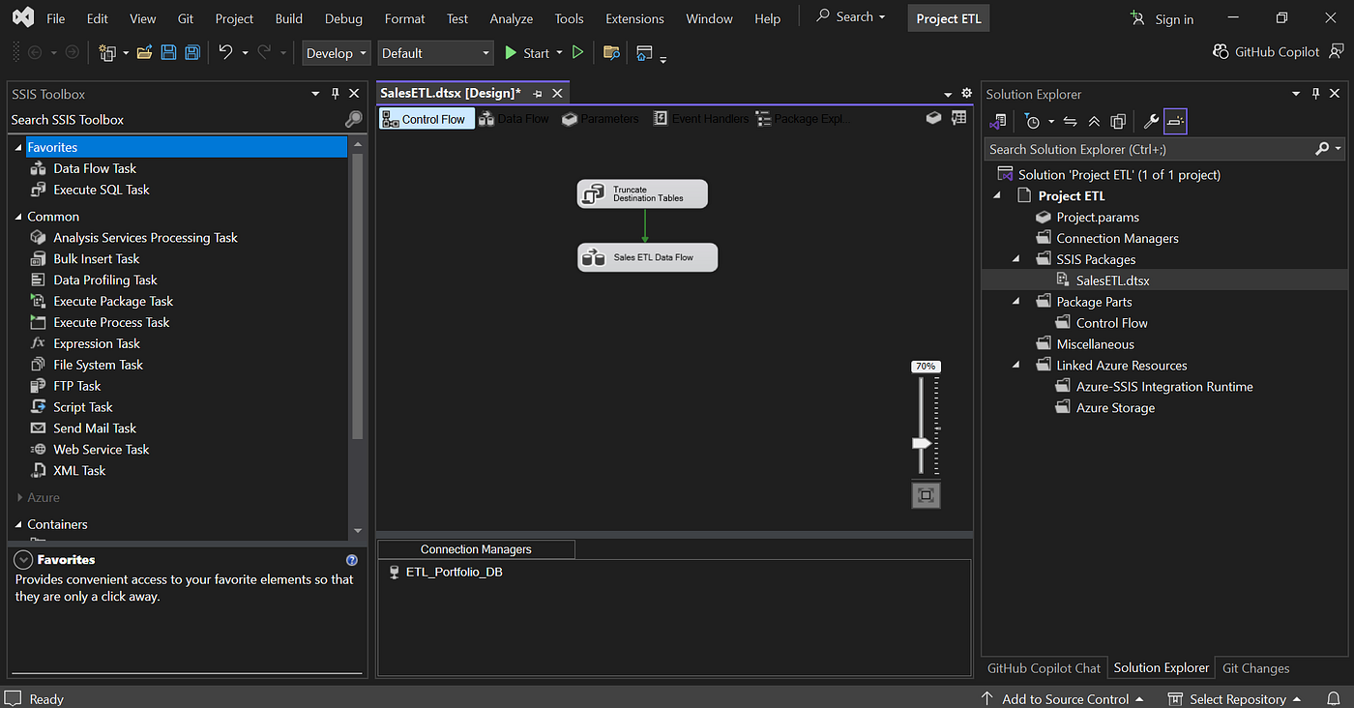Click Select Repository in status bar
This screenshot has height=708, width=1354.
point(1235,698)
